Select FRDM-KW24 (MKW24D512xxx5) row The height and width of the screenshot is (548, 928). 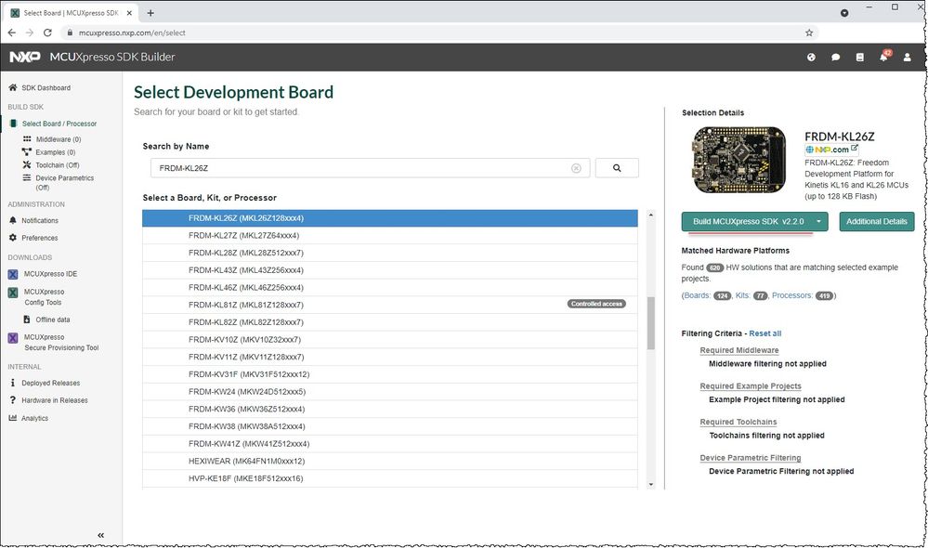[390, 392]
